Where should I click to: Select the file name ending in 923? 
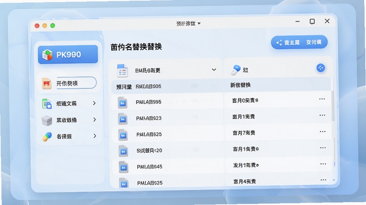149,118
